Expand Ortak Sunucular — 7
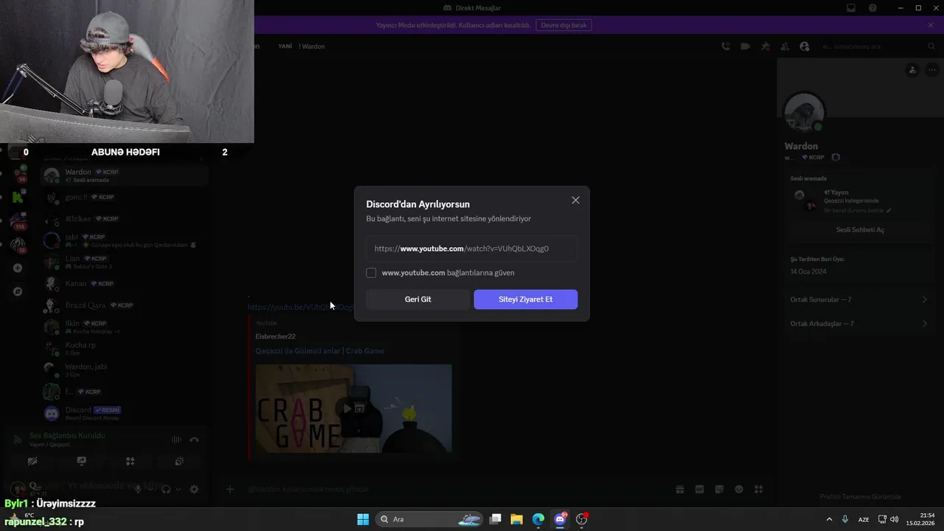Image resolution: width=944 pixels, height=531 pixels. tap(859, 299)
